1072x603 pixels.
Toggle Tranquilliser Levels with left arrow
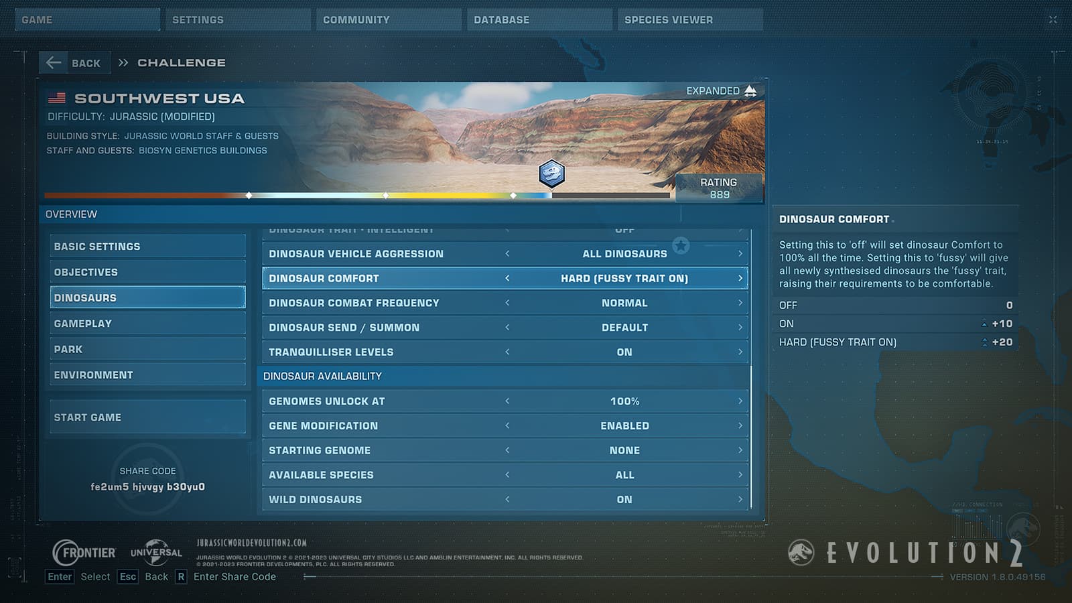click(x=507, y=352)
